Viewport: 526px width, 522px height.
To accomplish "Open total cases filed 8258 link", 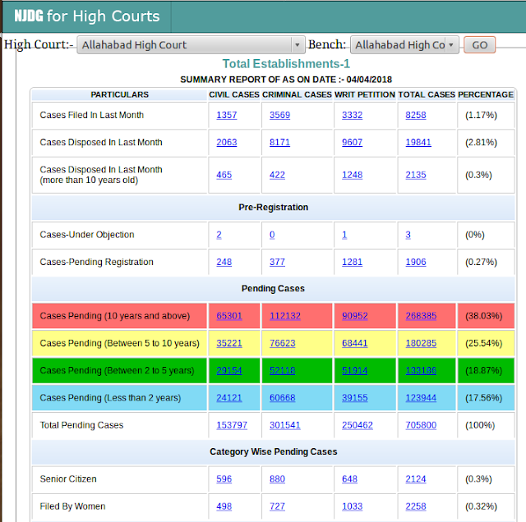I will click(416, 115).
